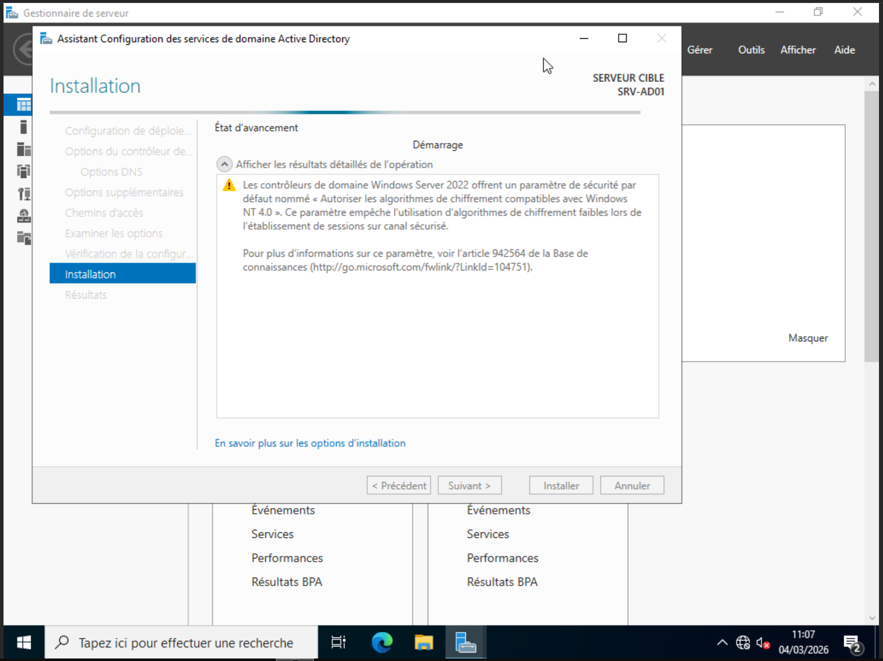Select the Local Server icon in sidebar
Screen dimensions: 883x661
coord(23,127)
